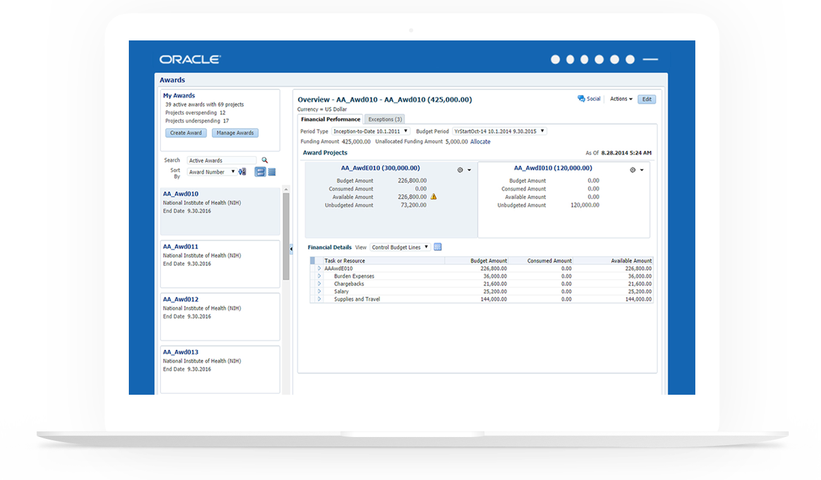Click the search magnifier icon

[x=265, y=160]
